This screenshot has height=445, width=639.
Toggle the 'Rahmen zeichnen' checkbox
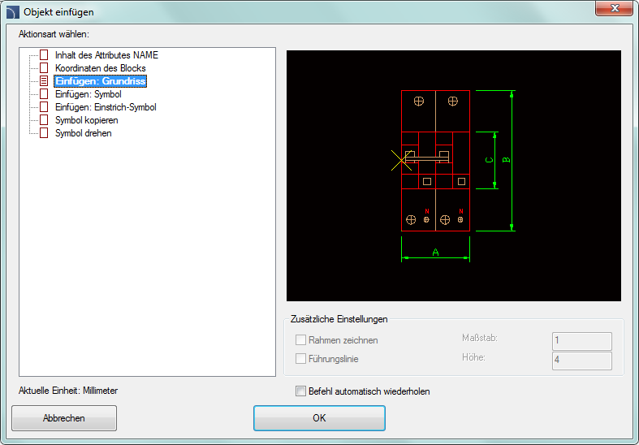(x=301, y=340)
